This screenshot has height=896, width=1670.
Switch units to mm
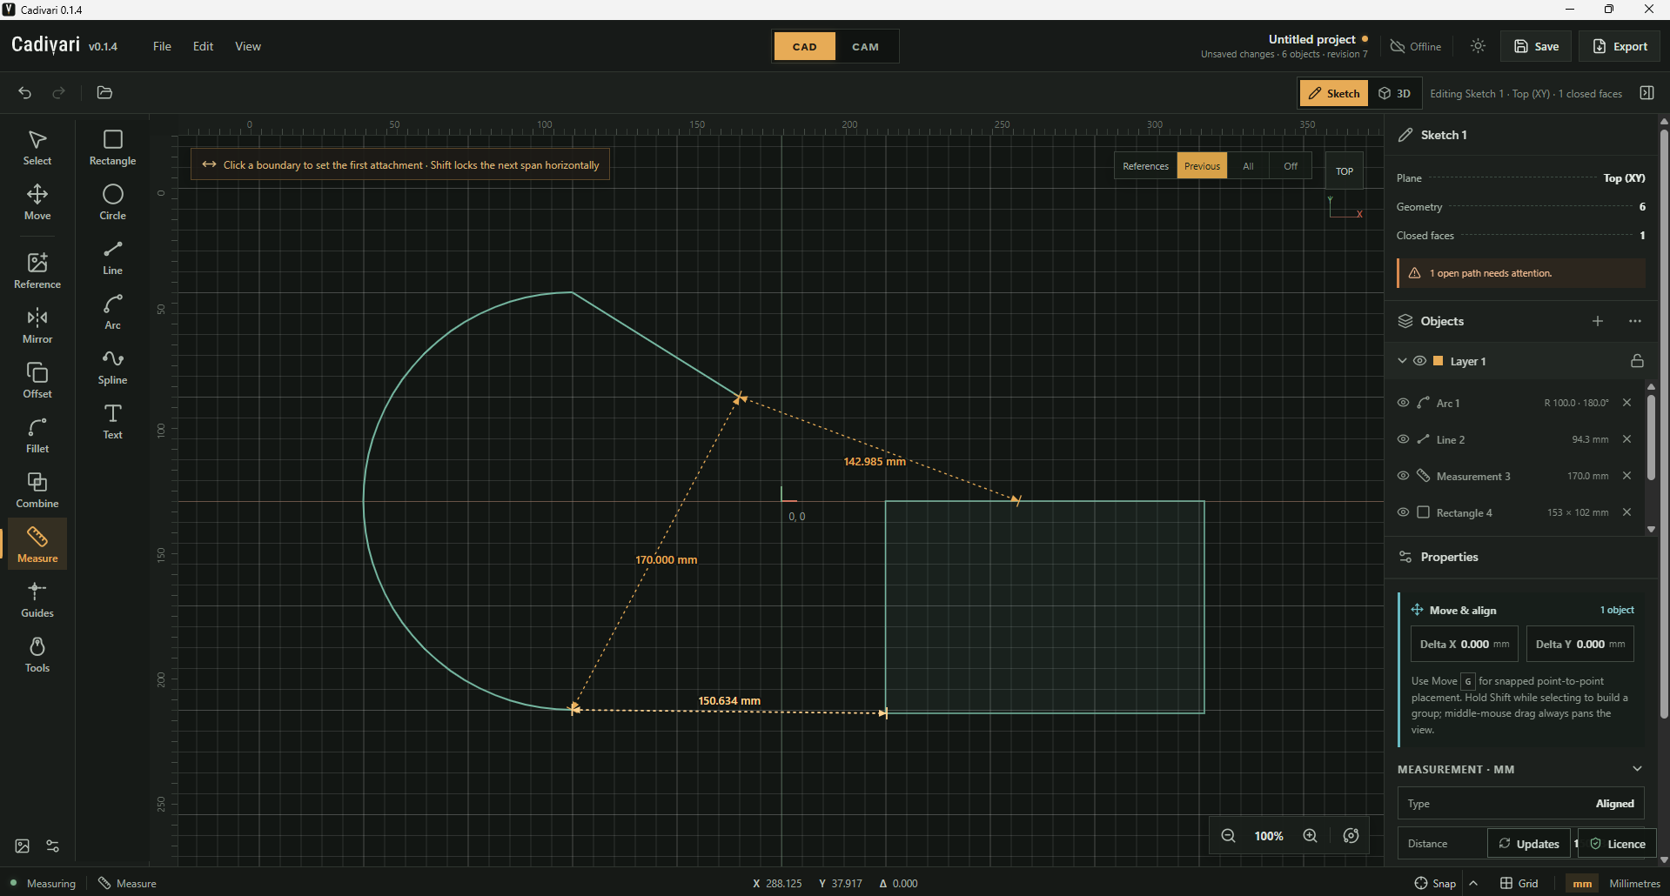click(1582, 883)
